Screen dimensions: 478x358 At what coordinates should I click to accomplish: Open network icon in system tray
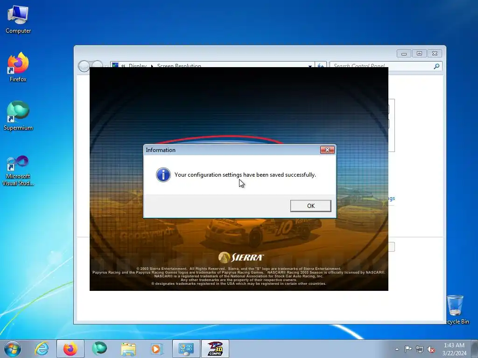[x=420, y=349]
